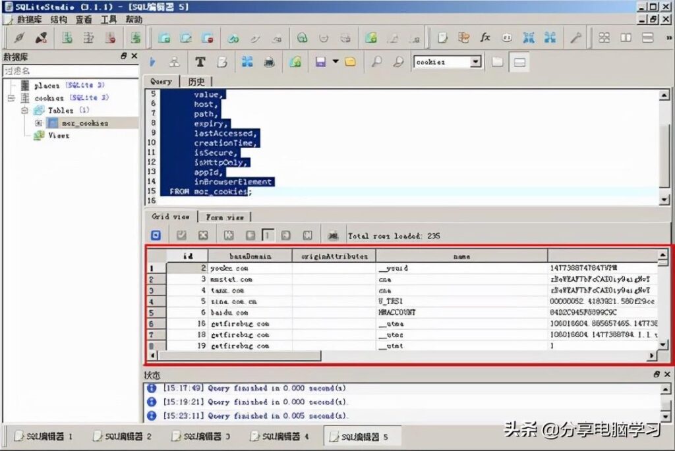
Task: Delete the selected table icon
Action: click(207, 38)
